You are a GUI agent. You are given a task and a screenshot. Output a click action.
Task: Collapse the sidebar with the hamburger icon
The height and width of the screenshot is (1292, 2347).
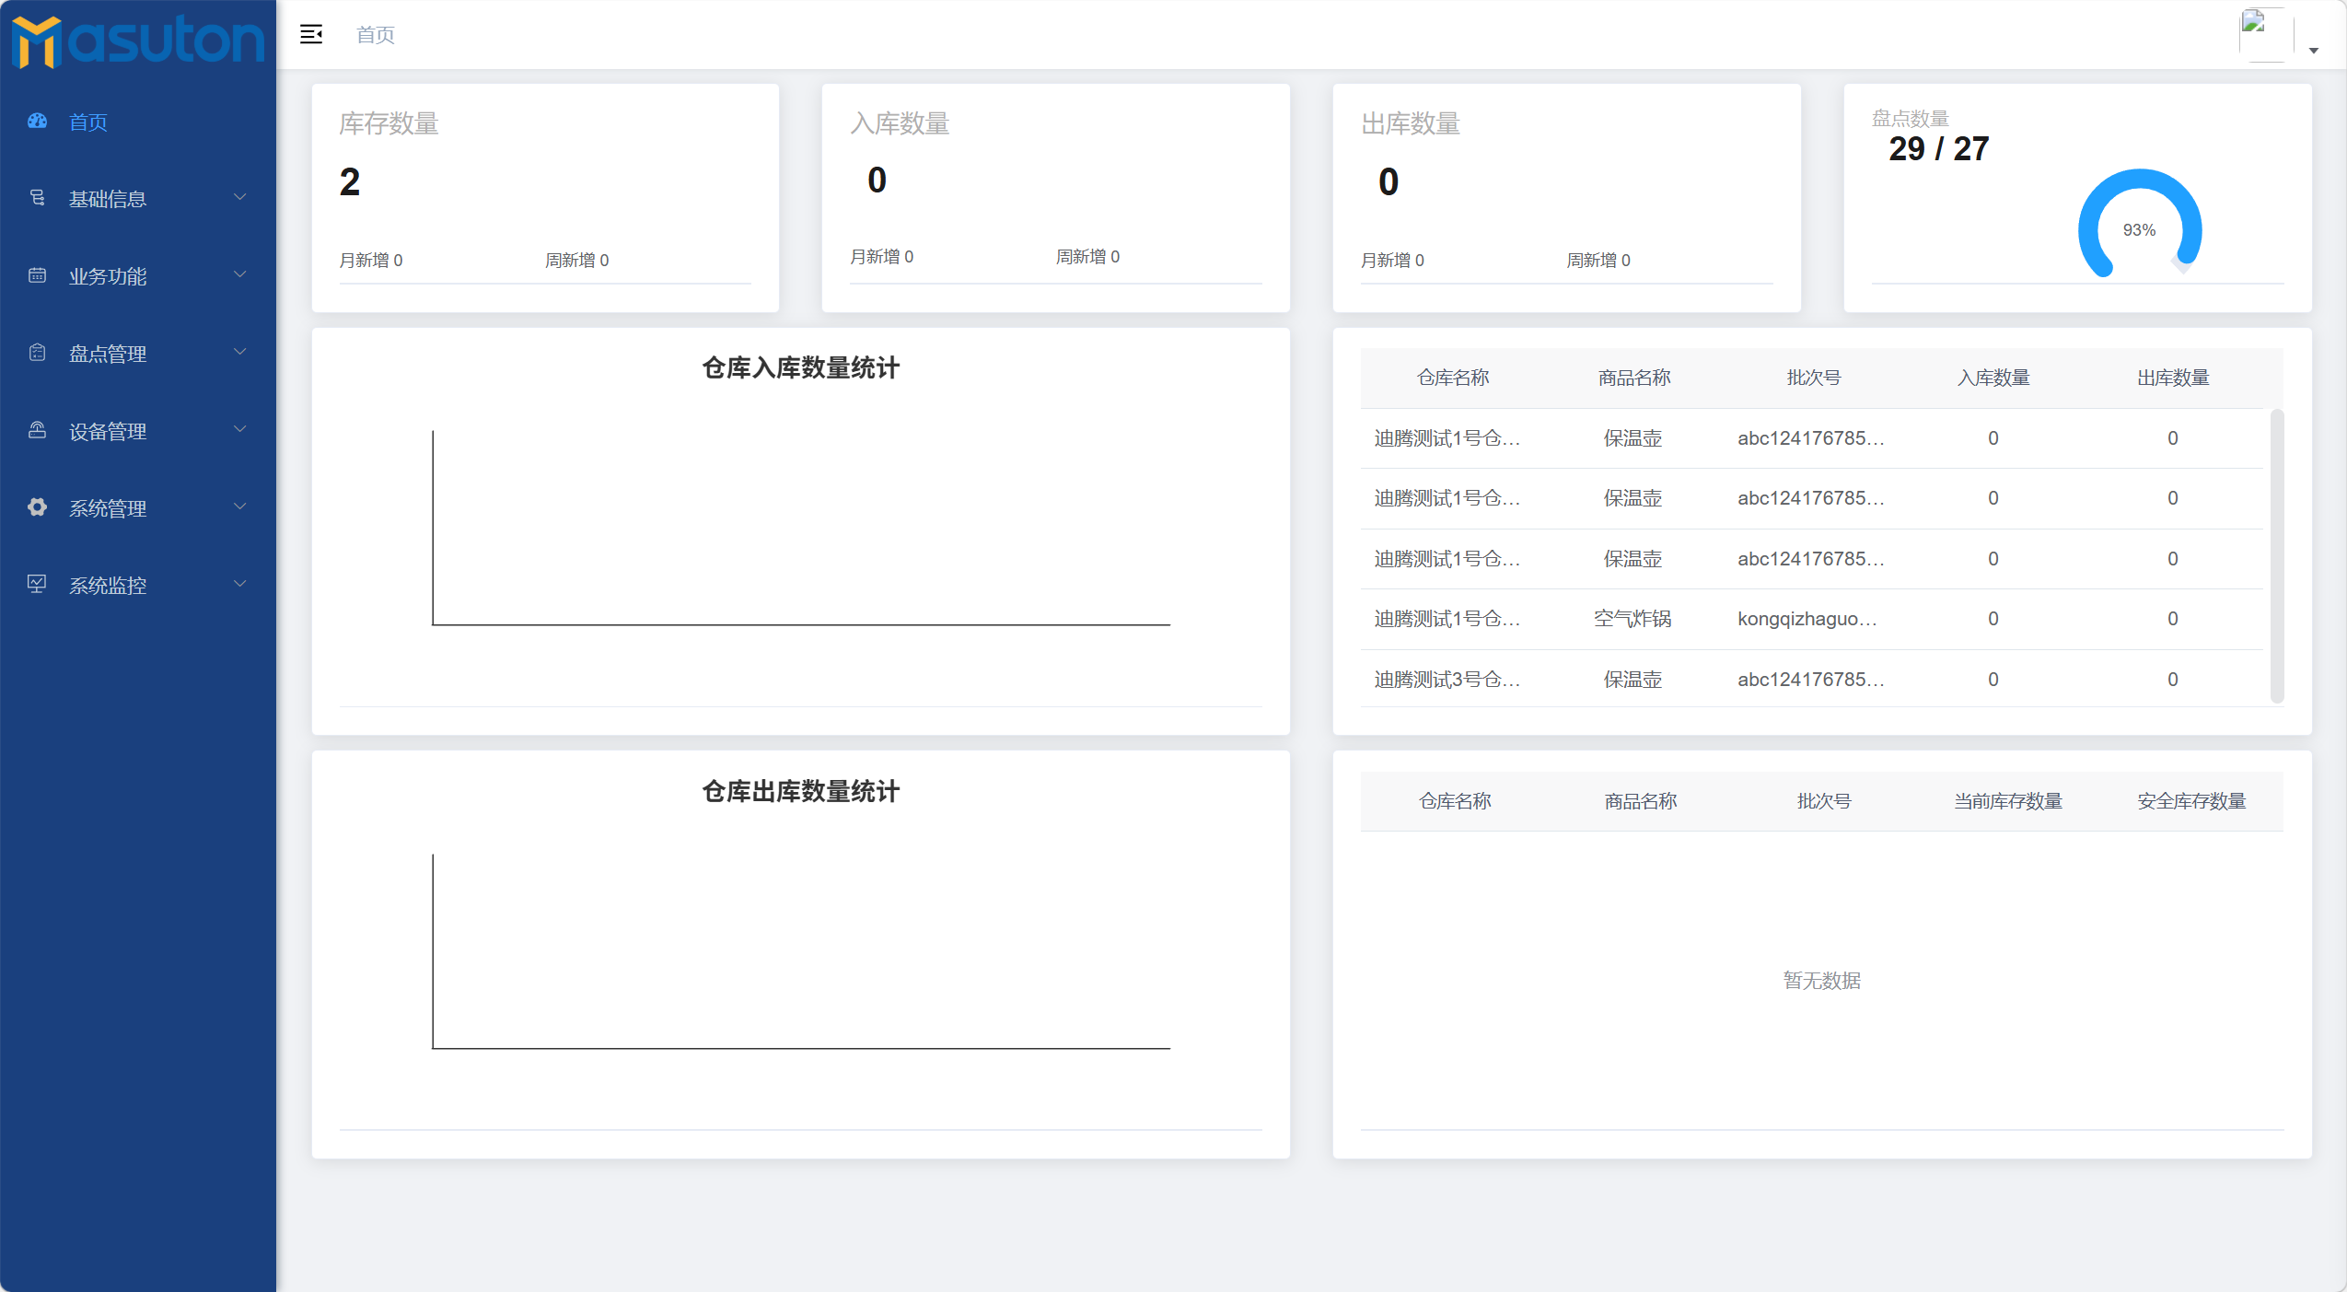(x=310, y=33)
